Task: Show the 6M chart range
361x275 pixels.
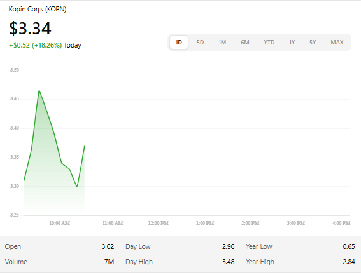Action: (x=245, y=43)
